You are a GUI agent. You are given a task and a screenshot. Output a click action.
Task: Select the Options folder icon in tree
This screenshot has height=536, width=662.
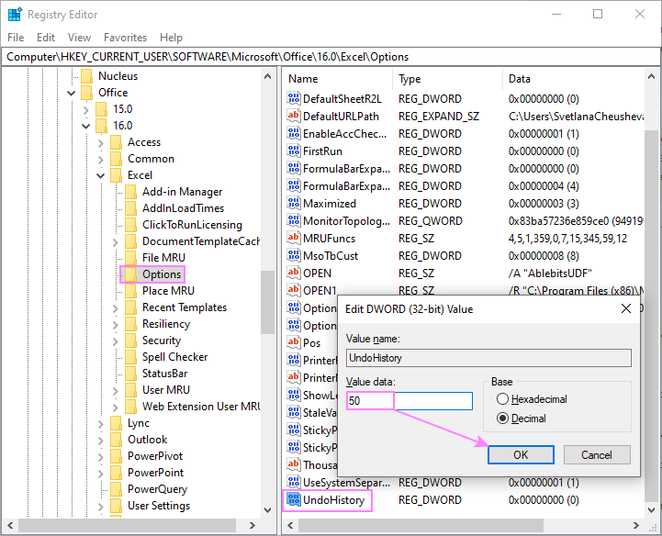click(130, 274)
